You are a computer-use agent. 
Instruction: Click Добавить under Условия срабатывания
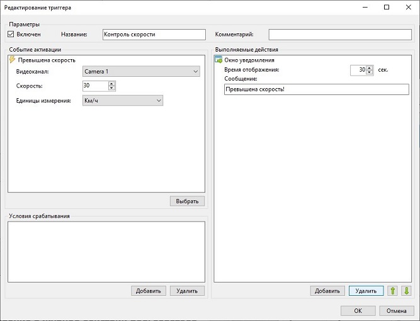pos(149,291)
